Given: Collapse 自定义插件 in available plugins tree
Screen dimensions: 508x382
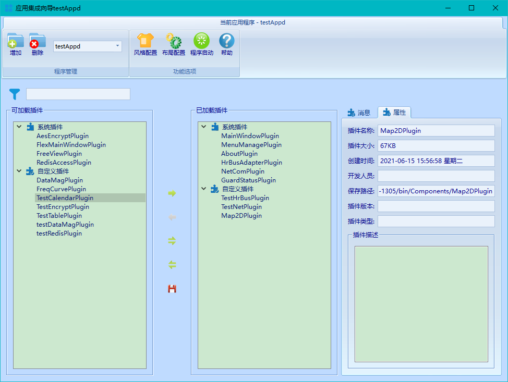Looking at the screenshot, I should [19, 171].
